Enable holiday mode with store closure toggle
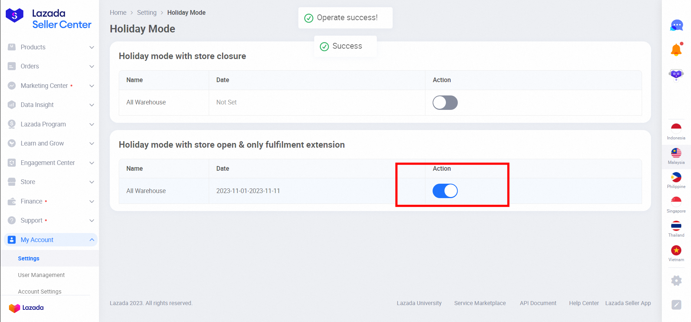Screen dimensions: 691x322 [445, 103]
